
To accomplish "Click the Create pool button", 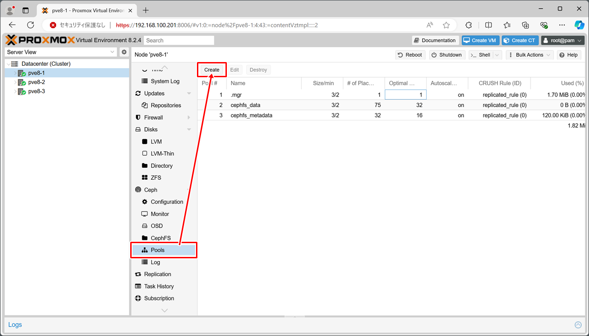I will pos(212,70).
